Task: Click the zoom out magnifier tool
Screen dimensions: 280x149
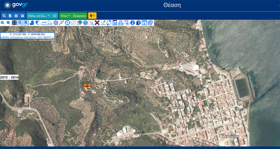Action: (x=8, y=23)
